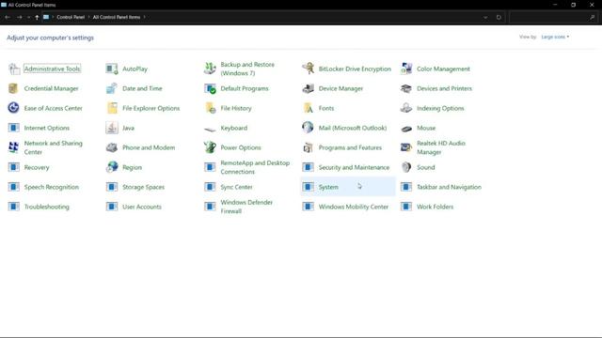Click the Backup and Restore icon
Viewport: 602px width, 338px height.
point(210,69)
